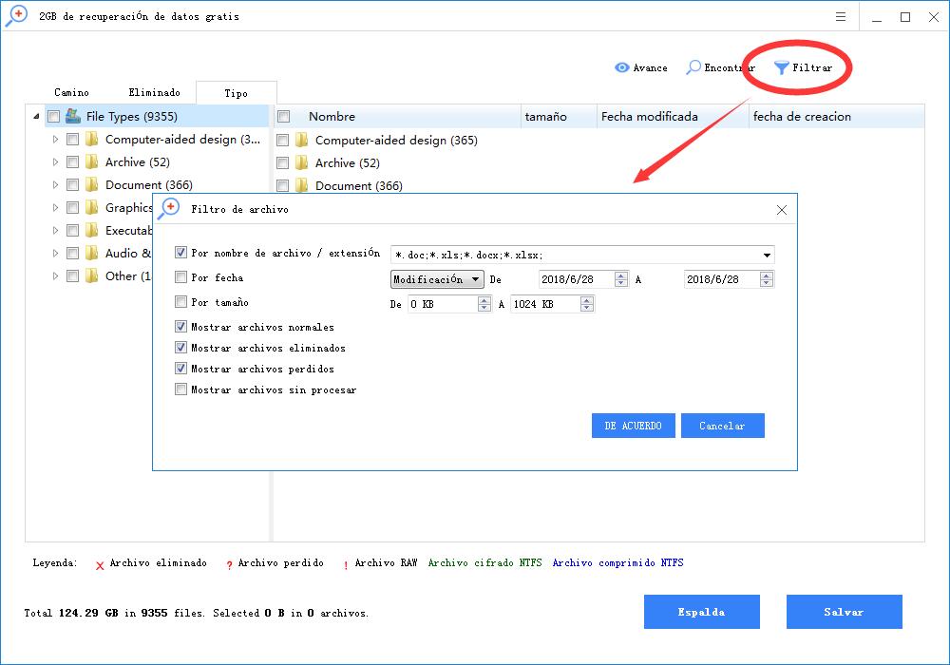Click Archive folder icon in file list
This screenshot has width=950, height=665.
point(302,162)
